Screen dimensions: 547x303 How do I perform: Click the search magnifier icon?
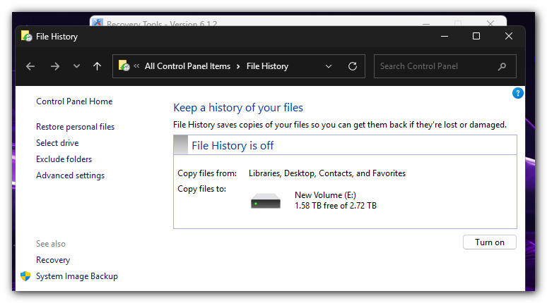pyautogui.click(x=502, y=66)
